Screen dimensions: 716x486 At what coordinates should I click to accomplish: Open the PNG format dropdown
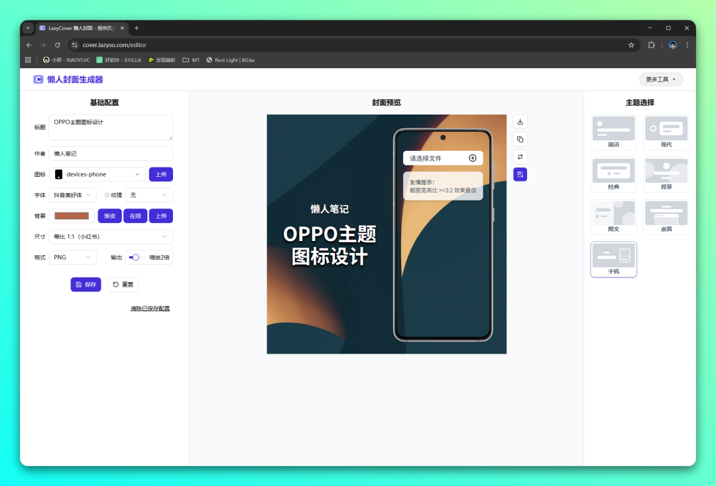pos(73,258)
